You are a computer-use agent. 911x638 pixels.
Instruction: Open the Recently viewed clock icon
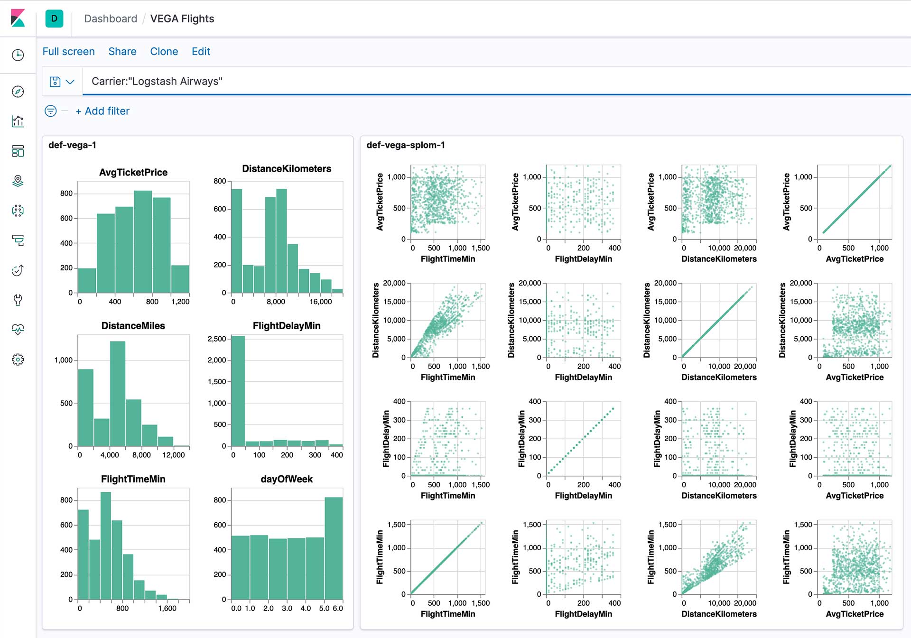tap(18, 55)
